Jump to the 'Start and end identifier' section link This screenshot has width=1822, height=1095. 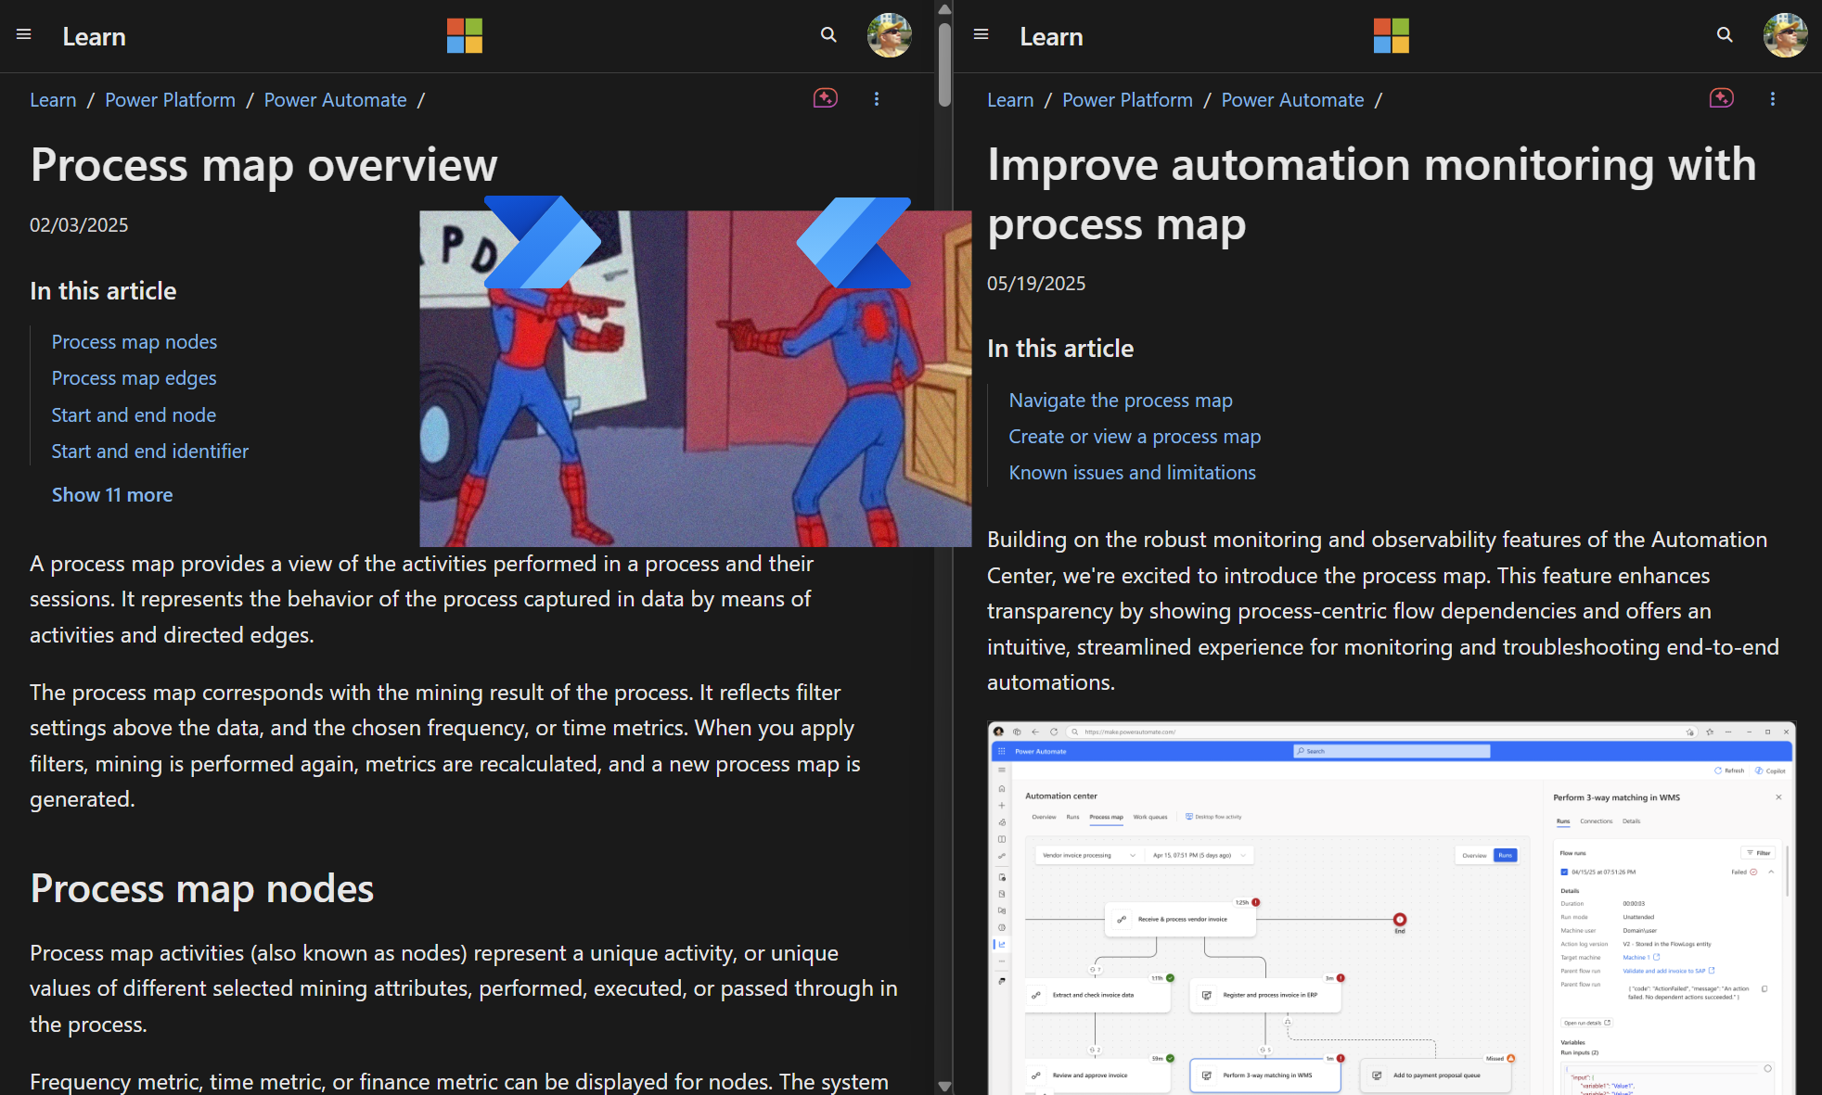click(x=150, y=452)
